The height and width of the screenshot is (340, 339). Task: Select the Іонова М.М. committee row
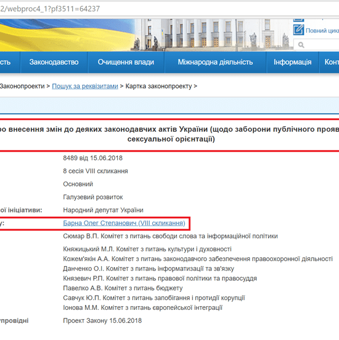point(142,308)
